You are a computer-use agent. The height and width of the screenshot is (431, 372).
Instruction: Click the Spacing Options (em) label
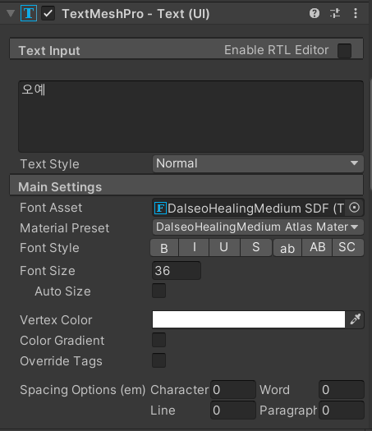83,390
